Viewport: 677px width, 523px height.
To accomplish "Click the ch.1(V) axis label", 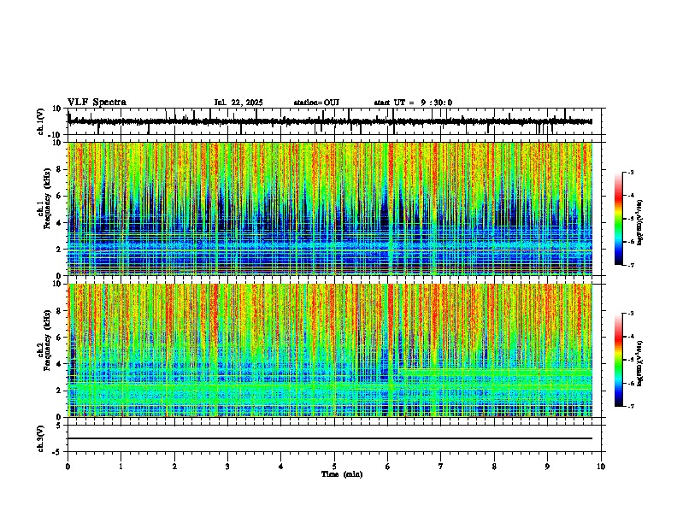I will [x=41, y=121].
